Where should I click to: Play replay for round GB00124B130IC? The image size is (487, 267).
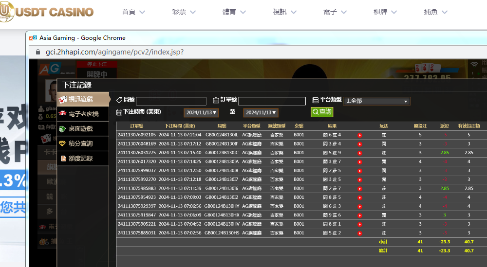360,153
